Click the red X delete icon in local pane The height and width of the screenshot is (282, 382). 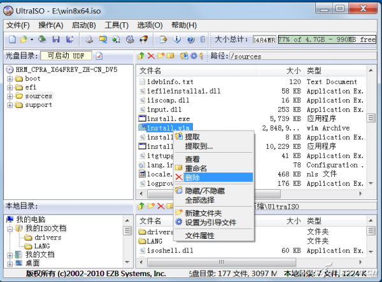(161, 206)
